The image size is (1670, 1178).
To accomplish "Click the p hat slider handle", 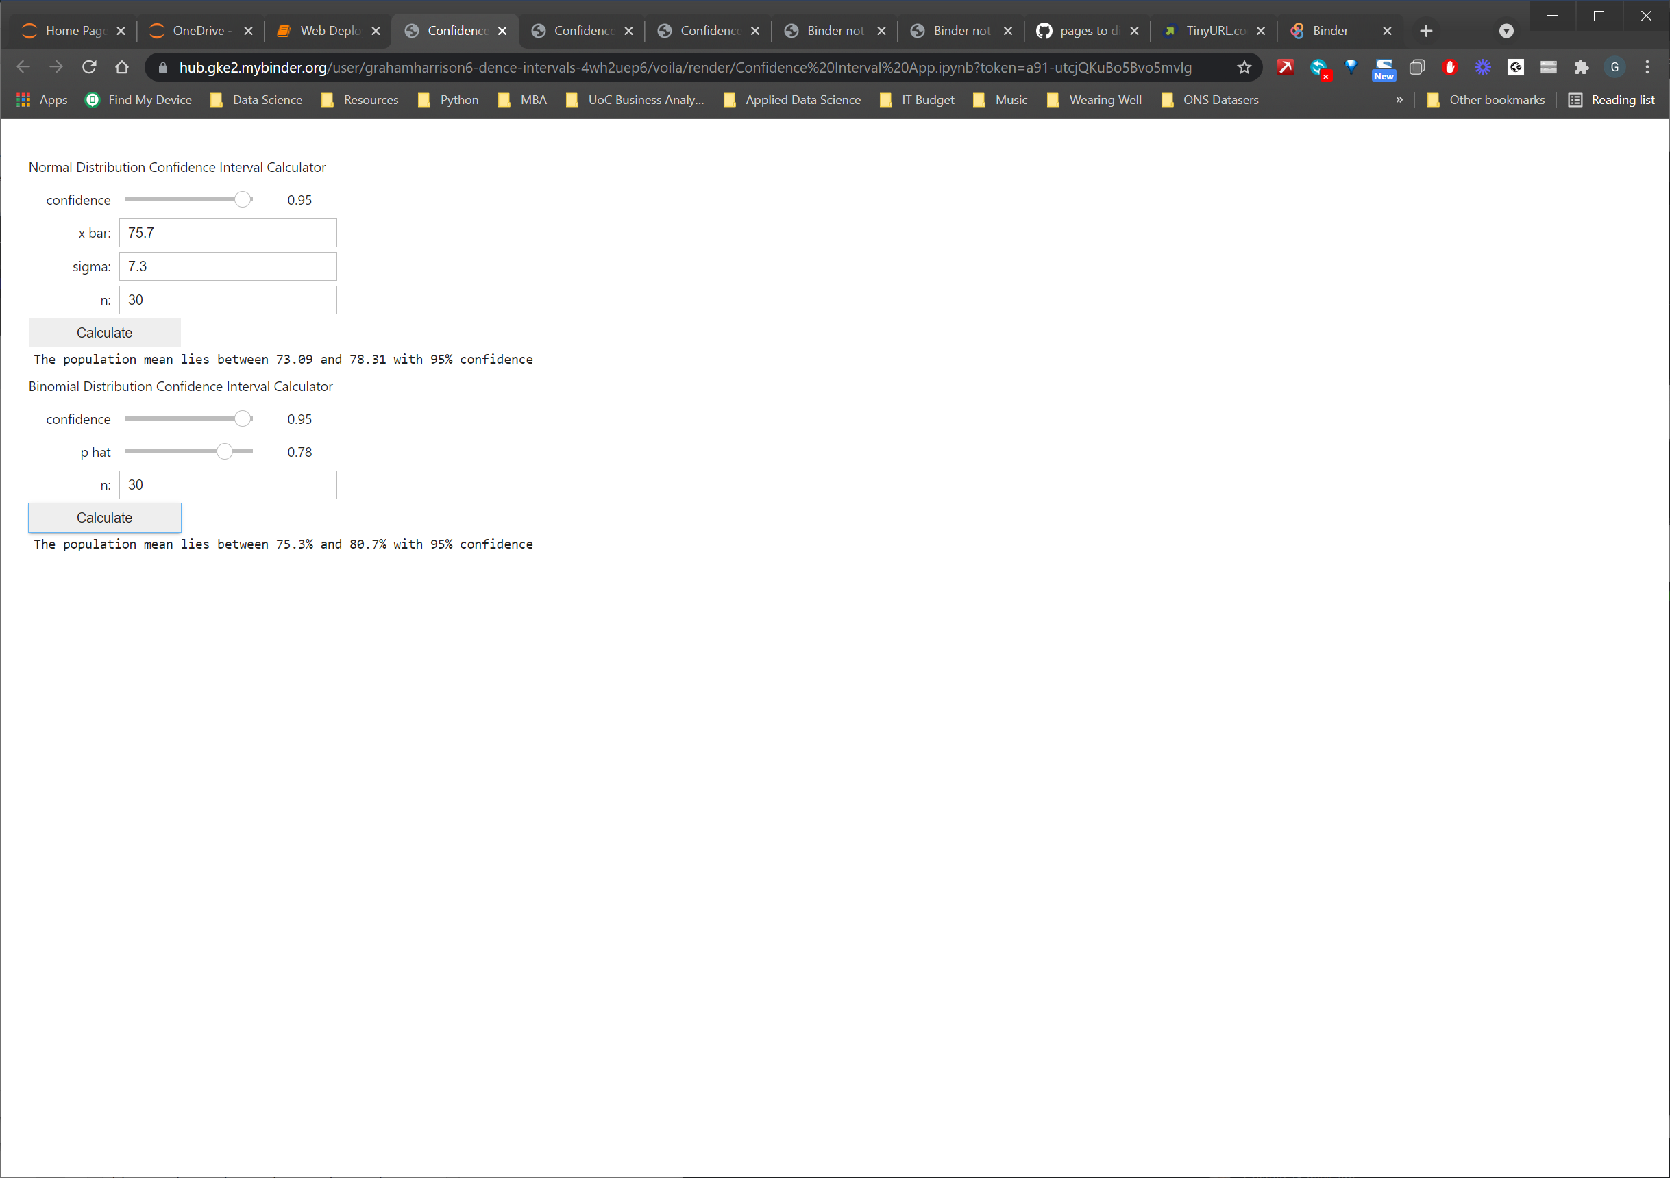I will (x=225, y=451).
